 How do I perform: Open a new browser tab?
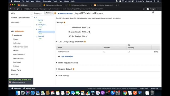tap(121, 5)
